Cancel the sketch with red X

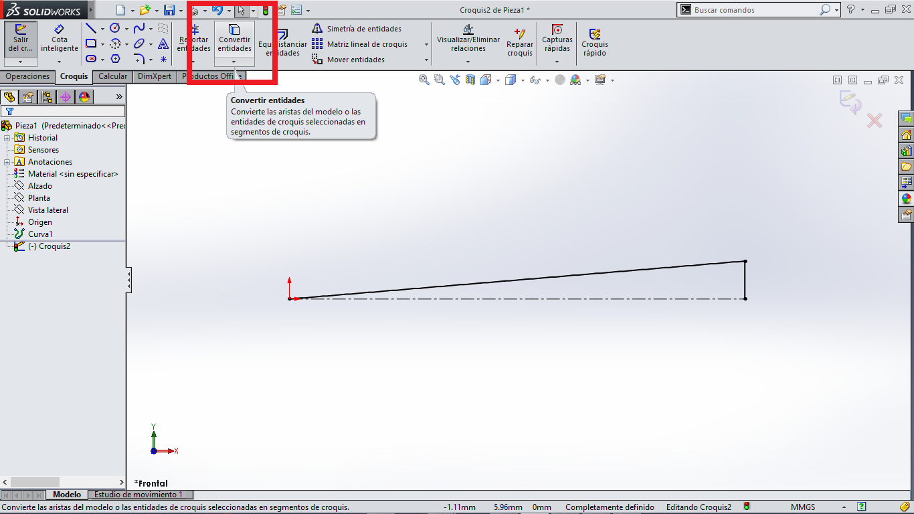874,120
